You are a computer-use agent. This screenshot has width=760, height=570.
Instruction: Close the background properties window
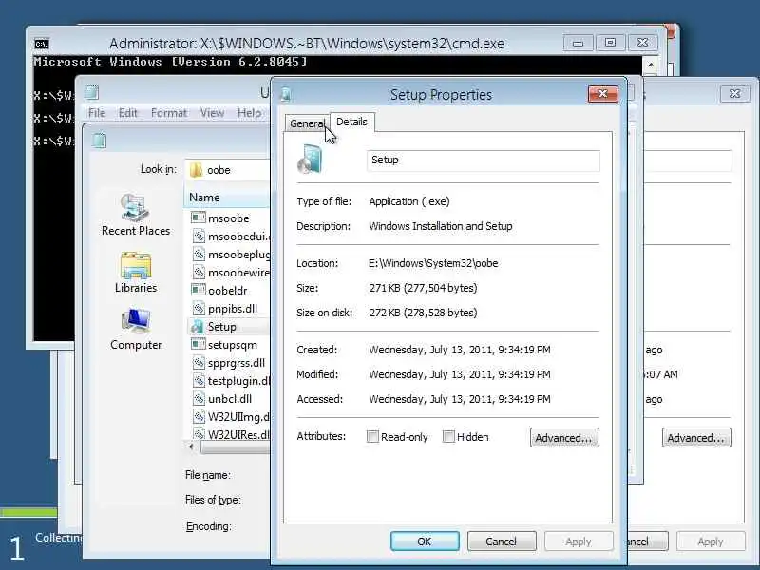734,93
